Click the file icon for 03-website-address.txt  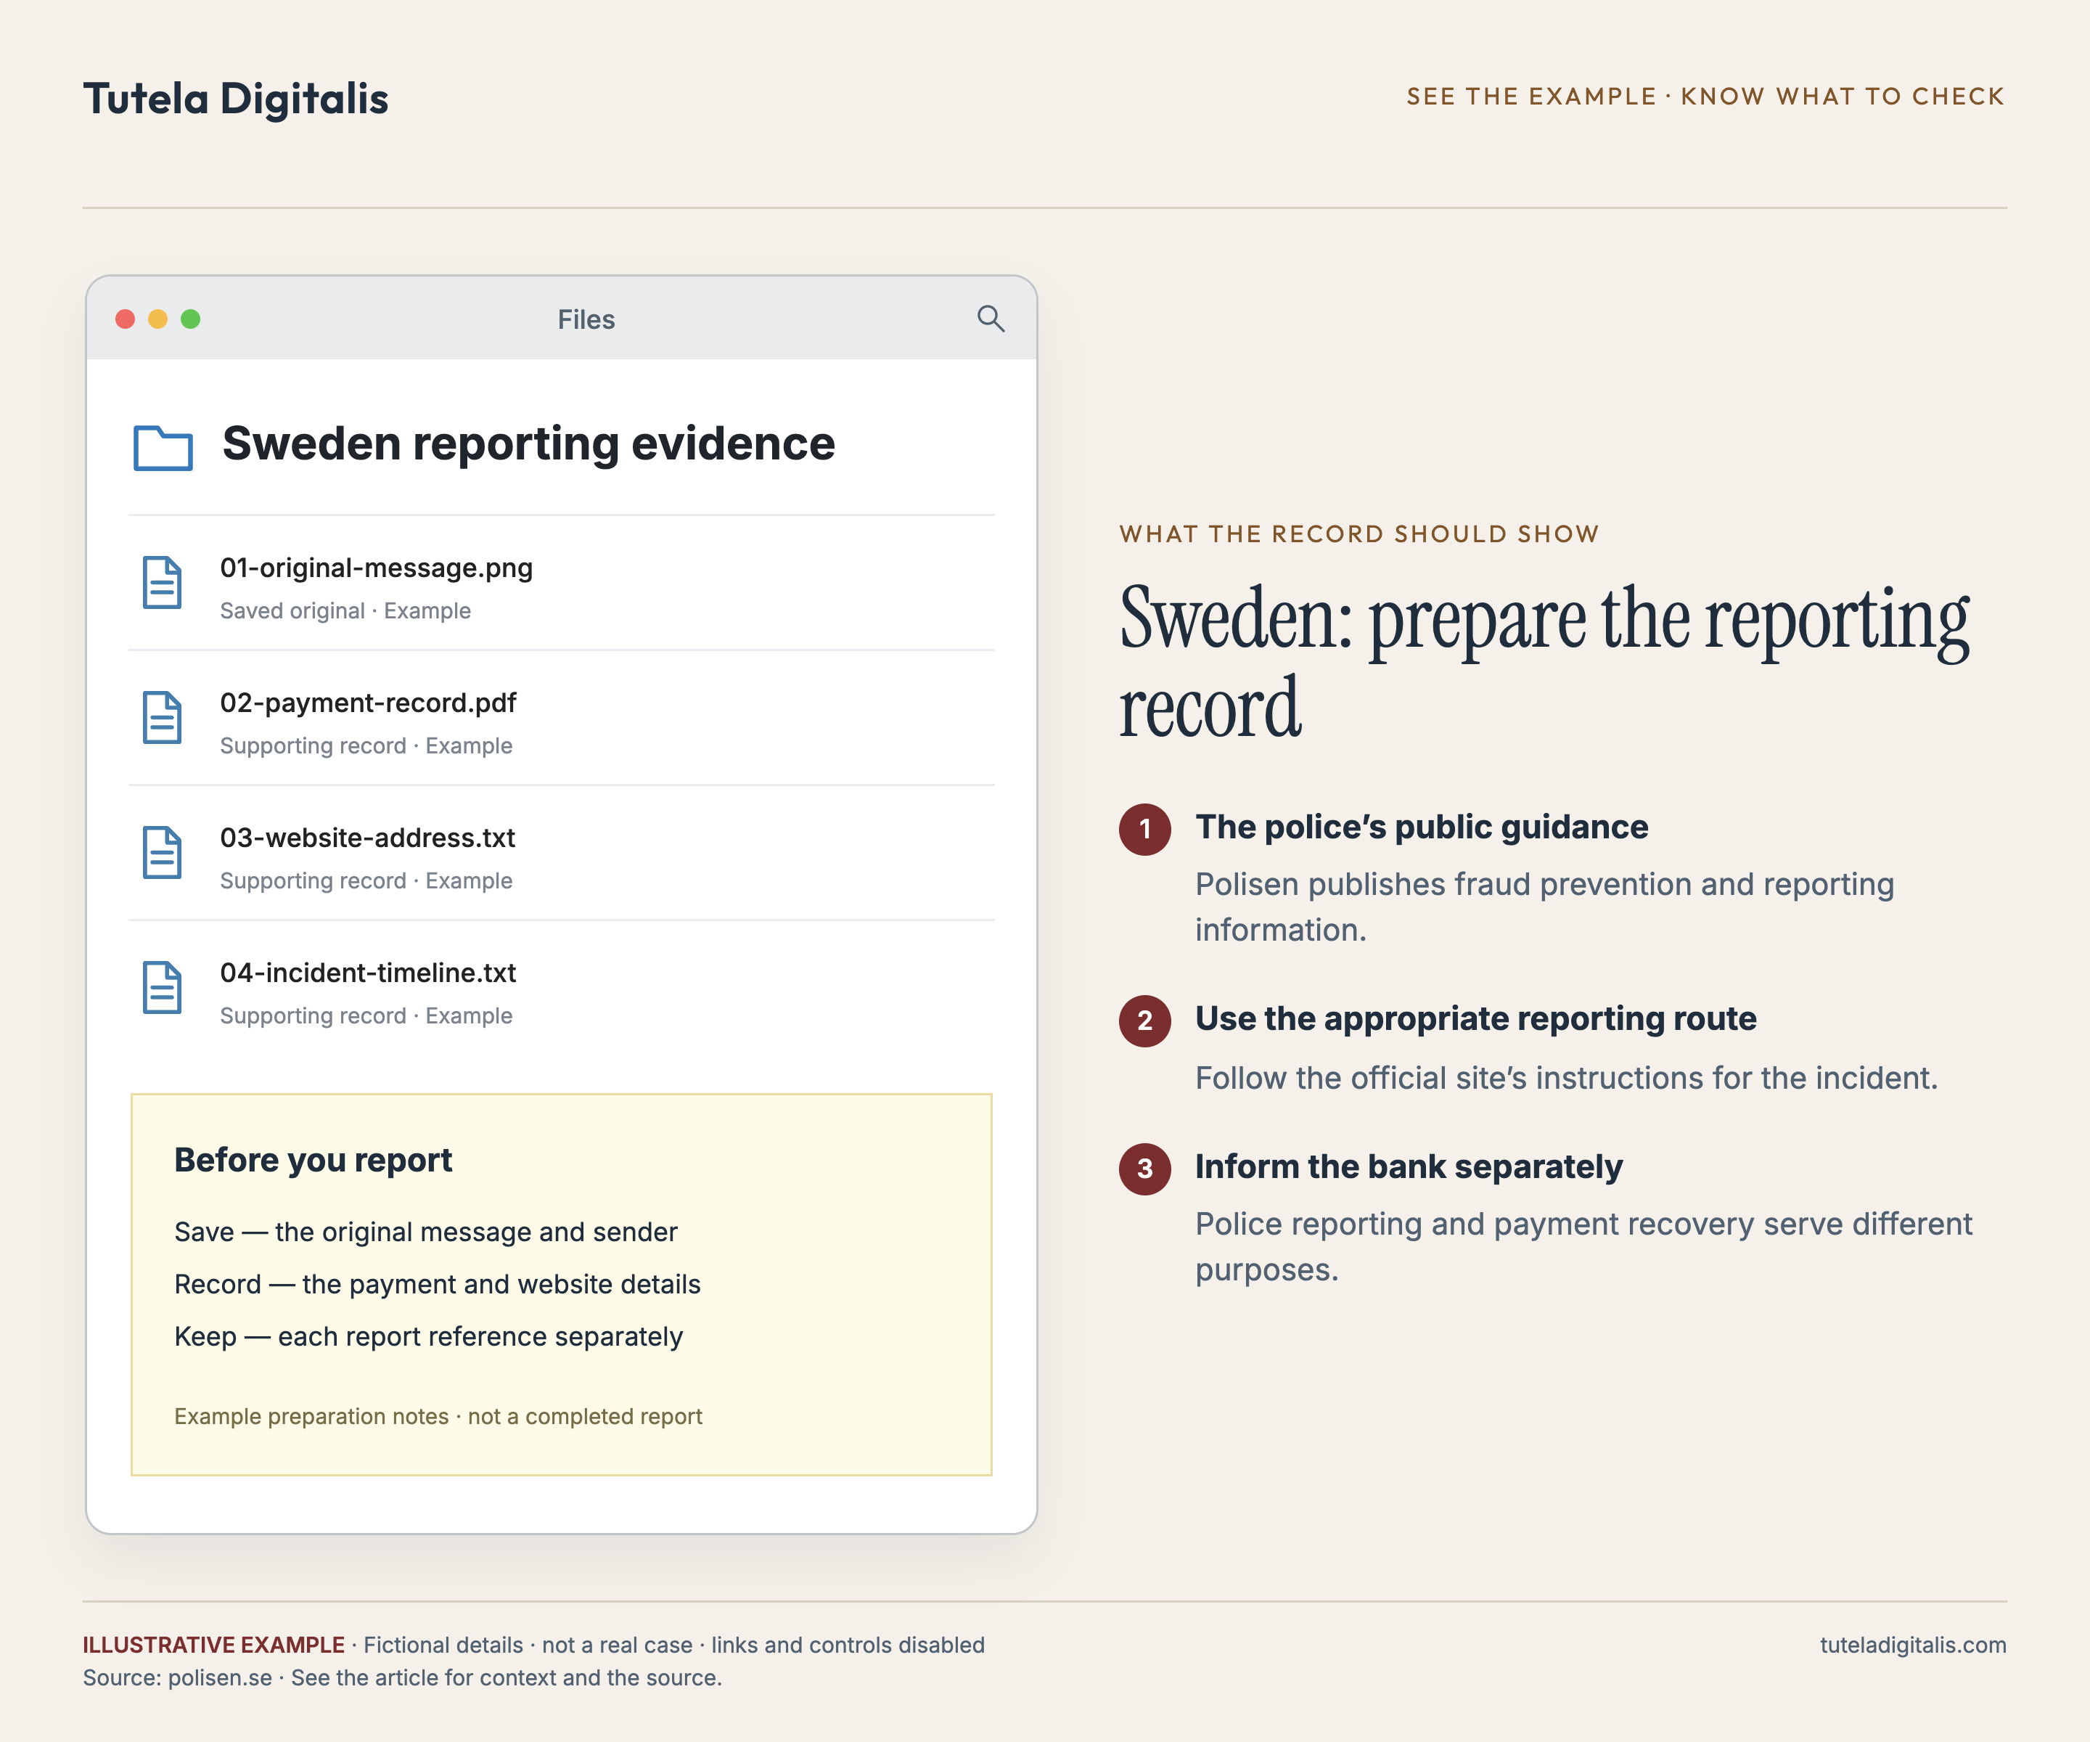coord(163,853)
